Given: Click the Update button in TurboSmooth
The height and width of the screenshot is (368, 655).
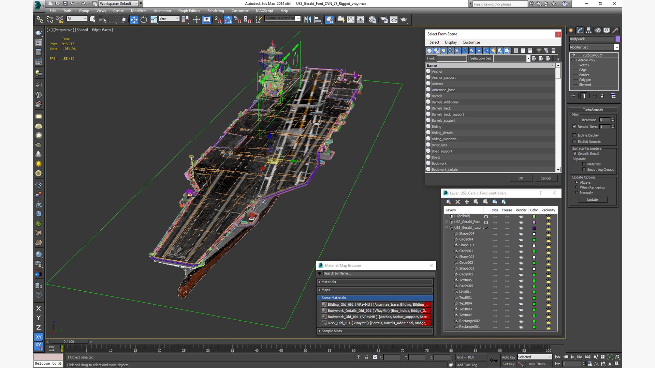Looking at the screenshot, I should (x=592, y=200).
